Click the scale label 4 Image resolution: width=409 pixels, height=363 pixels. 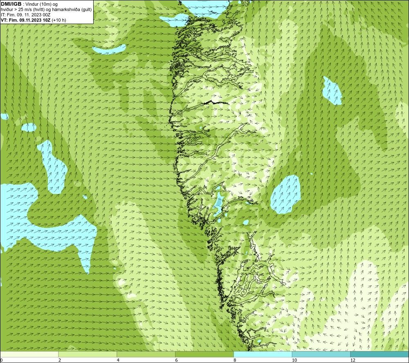(x=118, y=360)
